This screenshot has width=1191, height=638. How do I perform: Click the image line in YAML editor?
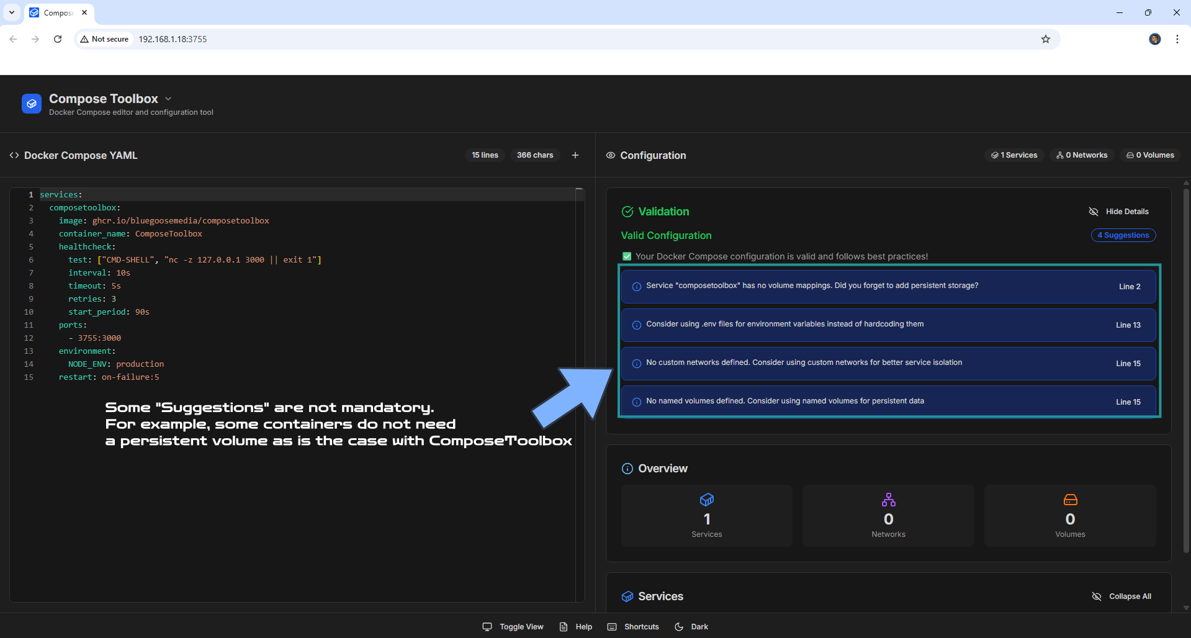(x=164, y=221)
